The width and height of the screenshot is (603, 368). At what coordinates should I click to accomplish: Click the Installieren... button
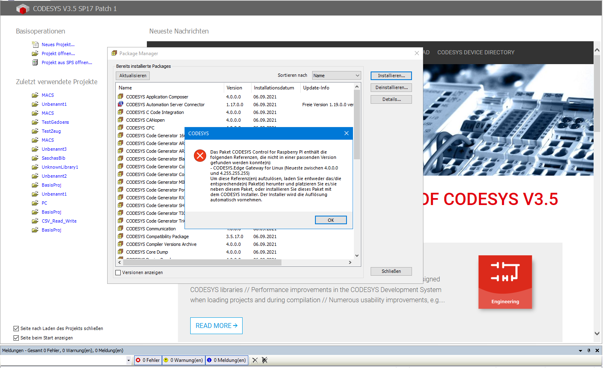(391, 76)
